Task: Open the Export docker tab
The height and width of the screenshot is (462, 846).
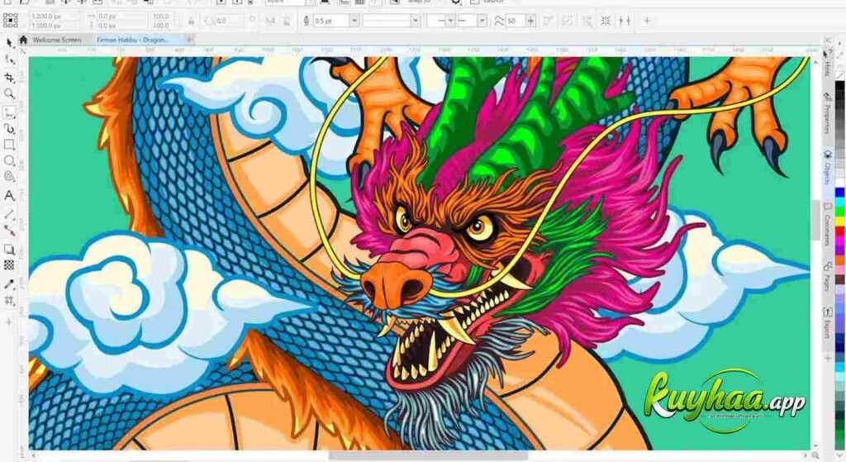Action: (826, 323)
